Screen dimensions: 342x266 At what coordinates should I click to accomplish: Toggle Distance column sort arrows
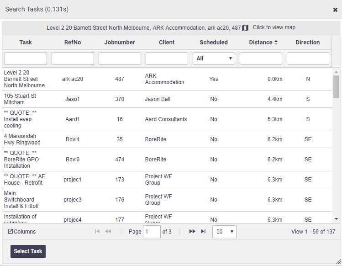276,43
